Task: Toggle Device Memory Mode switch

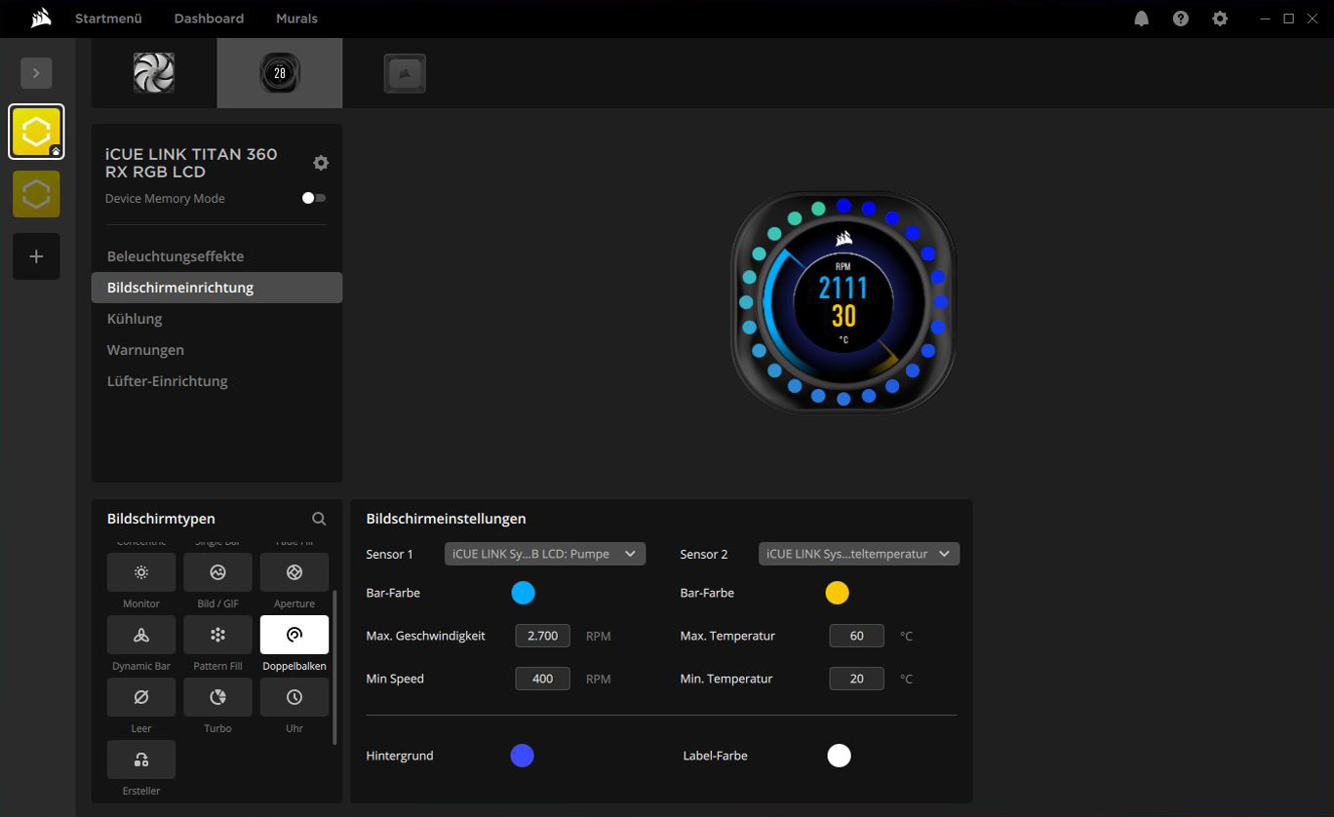Action: [x=314, y=198]
